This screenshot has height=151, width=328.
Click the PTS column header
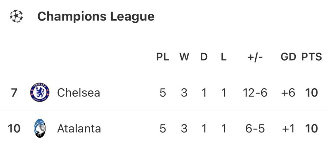click(x=311, y=57)
